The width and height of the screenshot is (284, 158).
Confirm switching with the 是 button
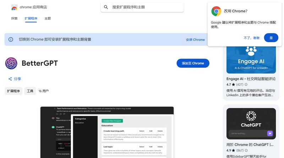tap(271, 38)
